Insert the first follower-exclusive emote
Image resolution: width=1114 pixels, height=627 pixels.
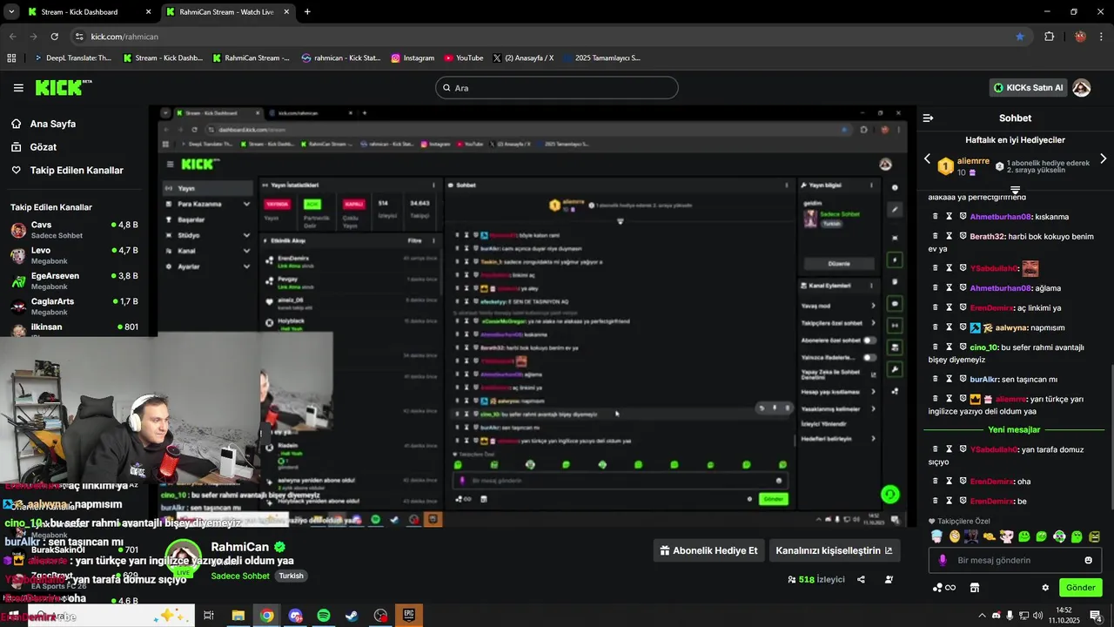(936, 536)
